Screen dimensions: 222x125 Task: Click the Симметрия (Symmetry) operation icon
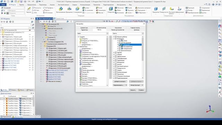point(97,10)
